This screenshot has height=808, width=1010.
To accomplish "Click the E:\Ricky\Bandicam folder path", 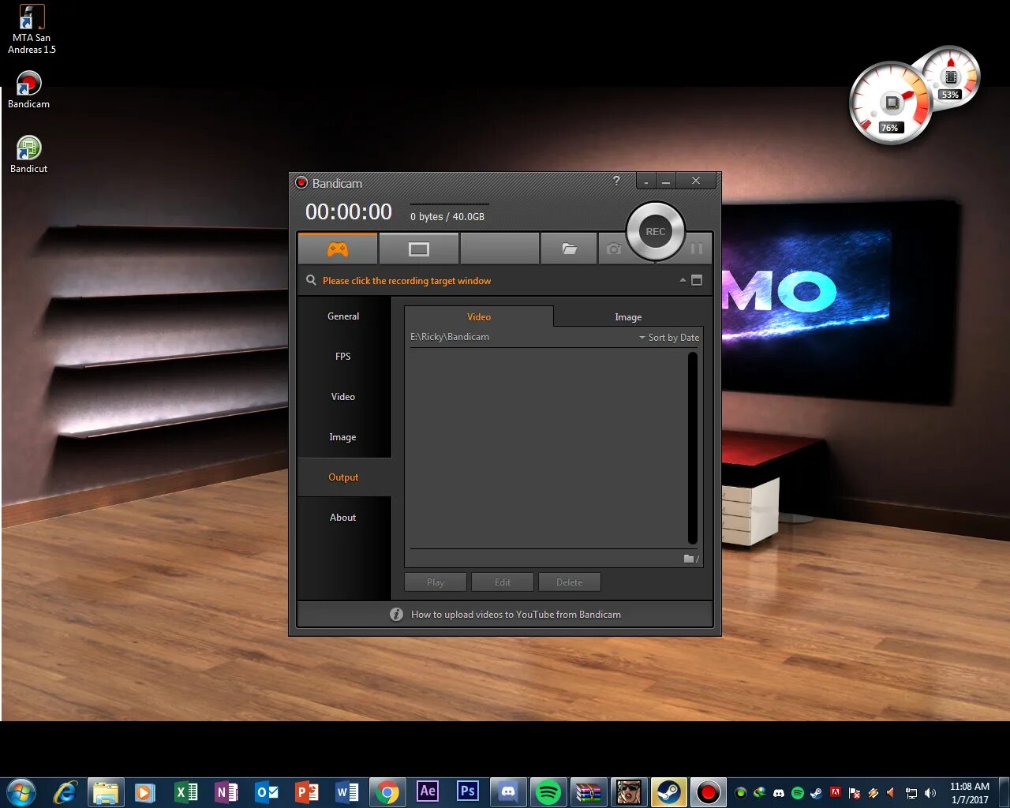I will click(450, 337).
